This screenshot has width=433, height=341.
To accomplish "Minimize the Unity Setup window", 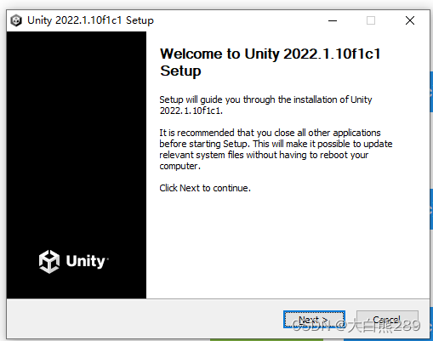I will [x=333, y=20].
